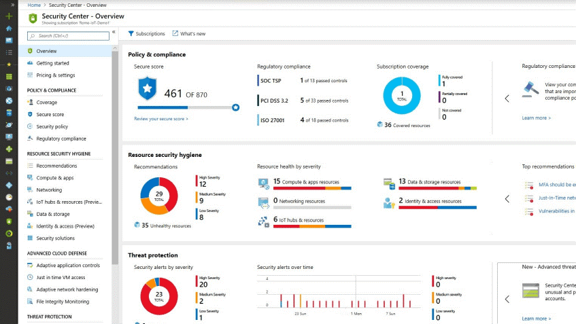This screenshot has width=576, height=324.
Task: Click the What's new toolbar button
Action: (x=189, y=34)
